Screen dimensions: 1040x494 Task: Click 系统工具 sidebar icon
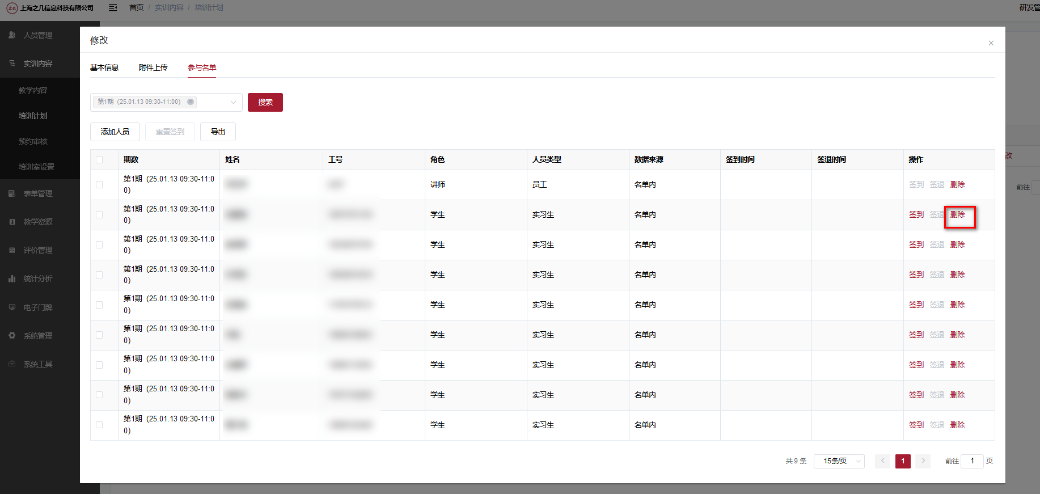[x=12, y=364]
